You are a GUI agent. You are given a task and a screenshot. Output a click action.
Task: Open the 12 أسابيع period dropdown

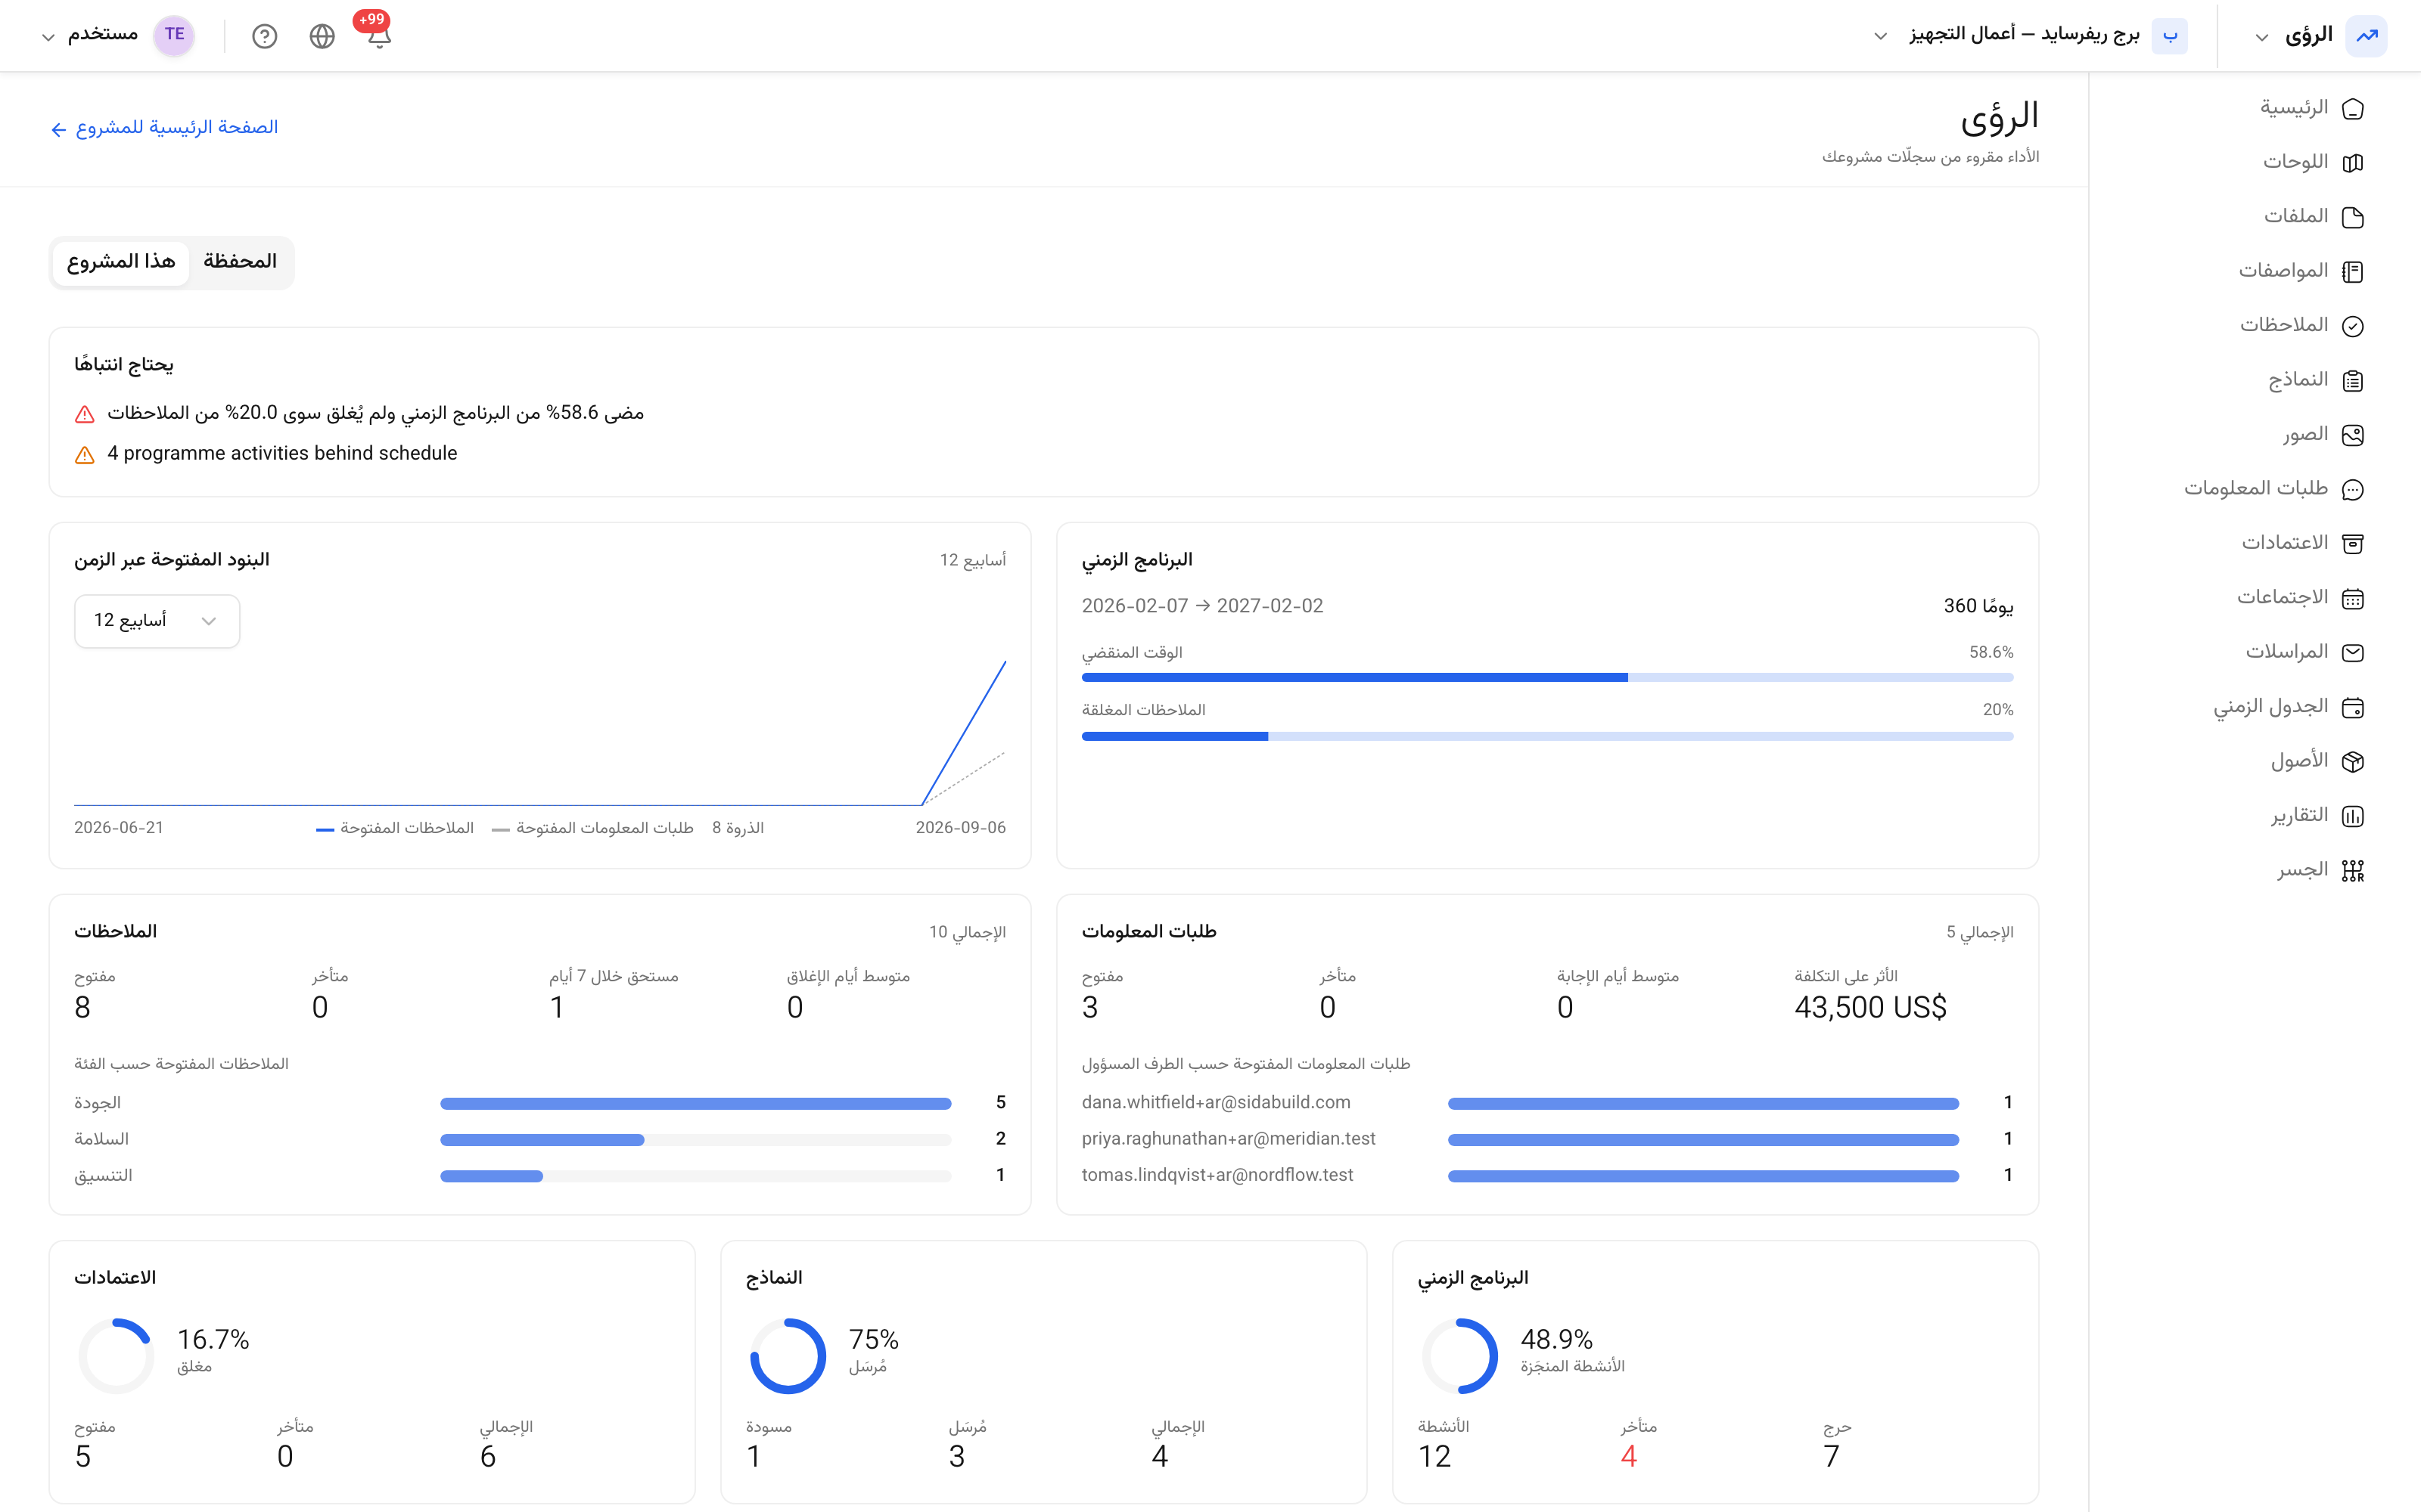(x=157, y=621)
